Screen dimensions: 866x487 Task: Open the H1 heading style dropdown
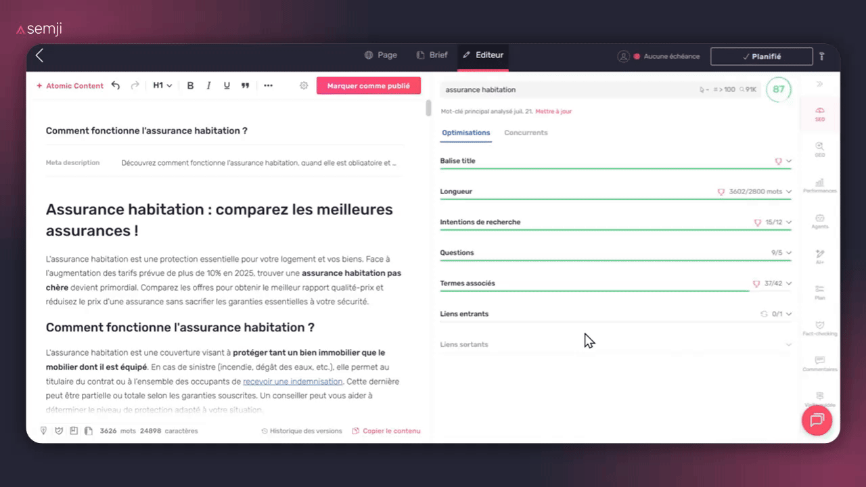162,86
